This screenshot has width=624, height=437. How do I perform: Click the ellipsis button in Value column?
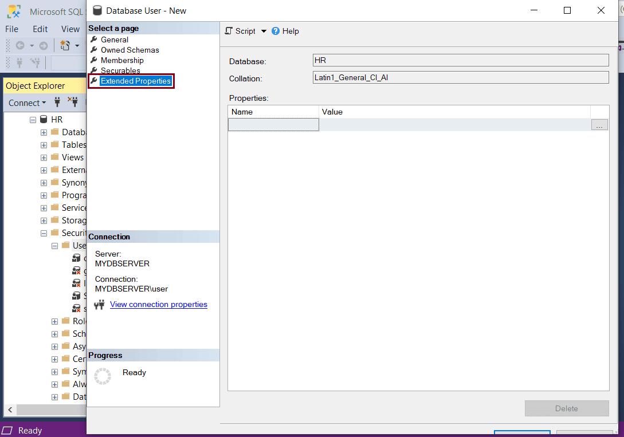click(599, 125)
